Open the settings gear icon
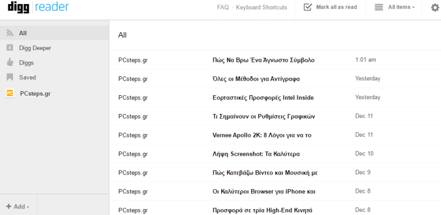 (x=435, y=8)
